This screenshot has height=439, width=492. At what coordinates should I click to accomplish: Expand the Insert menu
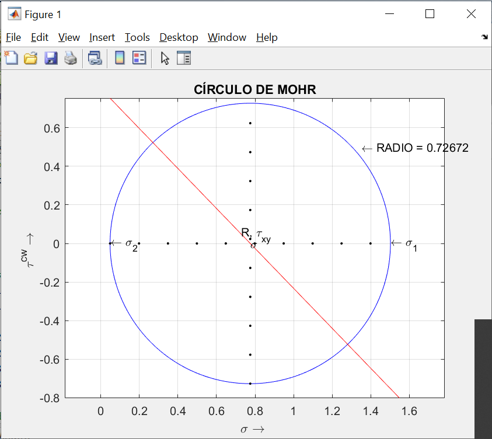pos(102,37)
